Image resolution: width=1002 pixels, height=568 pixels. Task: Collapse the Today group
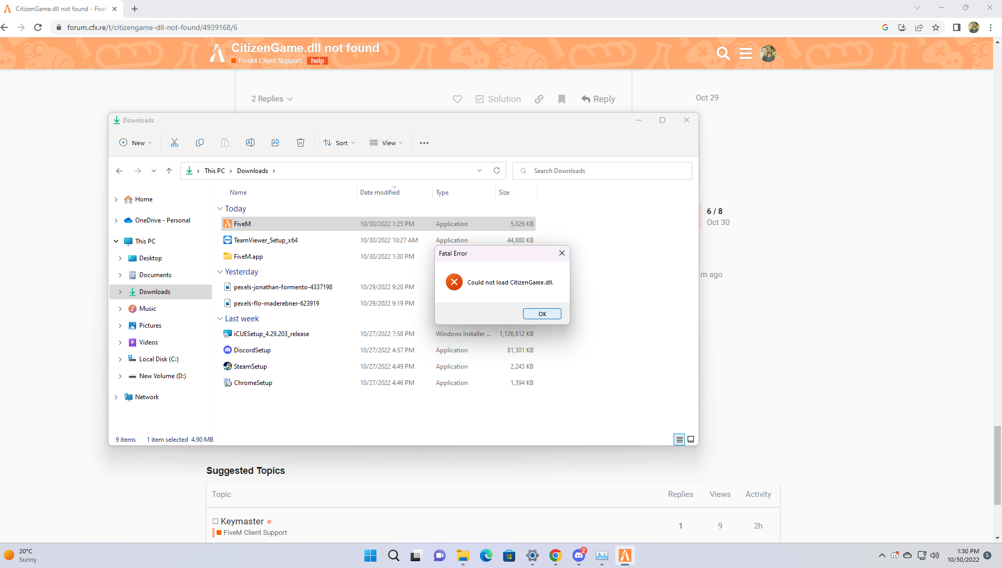(x=220, y=209)
